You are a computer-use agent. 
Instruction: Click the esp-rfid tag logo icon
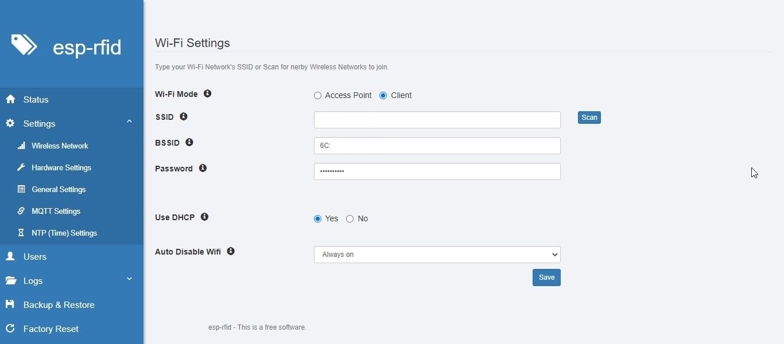(x=24, y=45)
